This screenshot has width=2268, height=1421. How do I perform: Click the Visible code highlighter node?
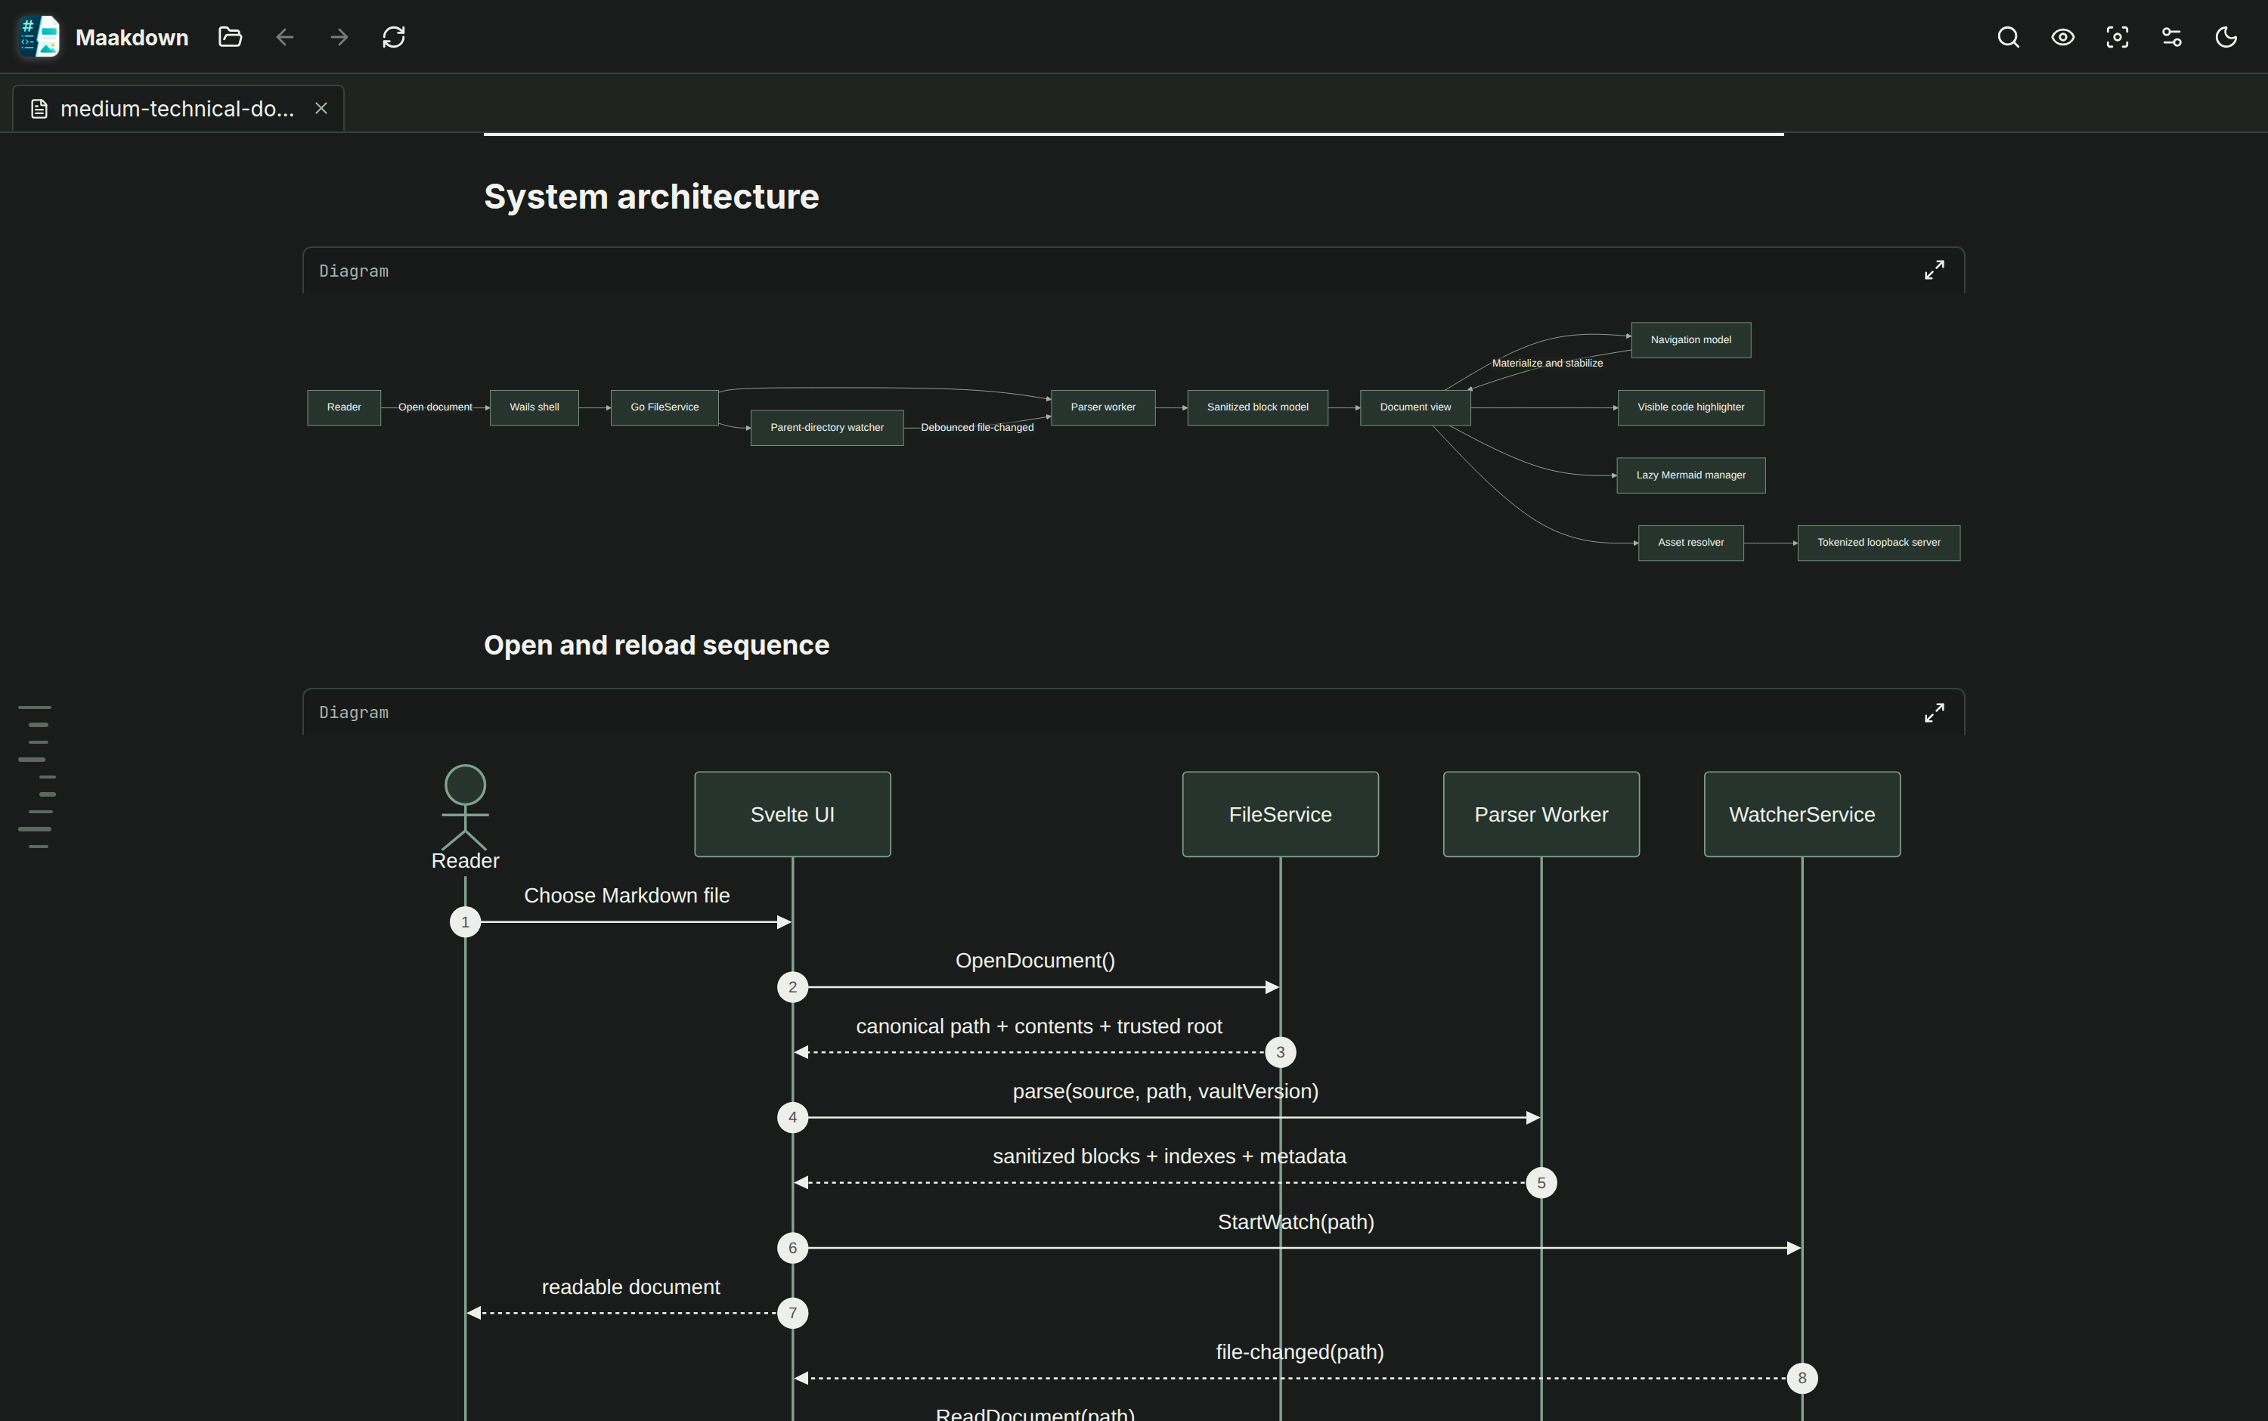click(1691, 408)
